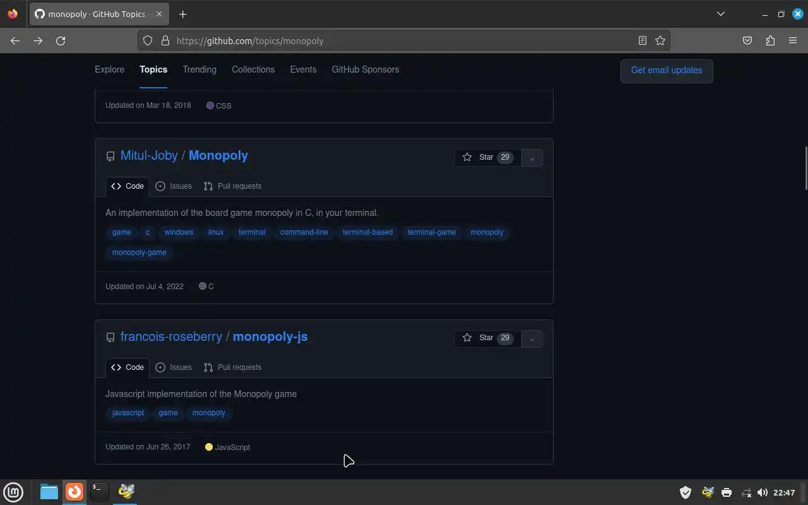This screenshot has width=808, height=505.
Task: Open the 'linux' topic tag
Action: click(x=216, y=232)
